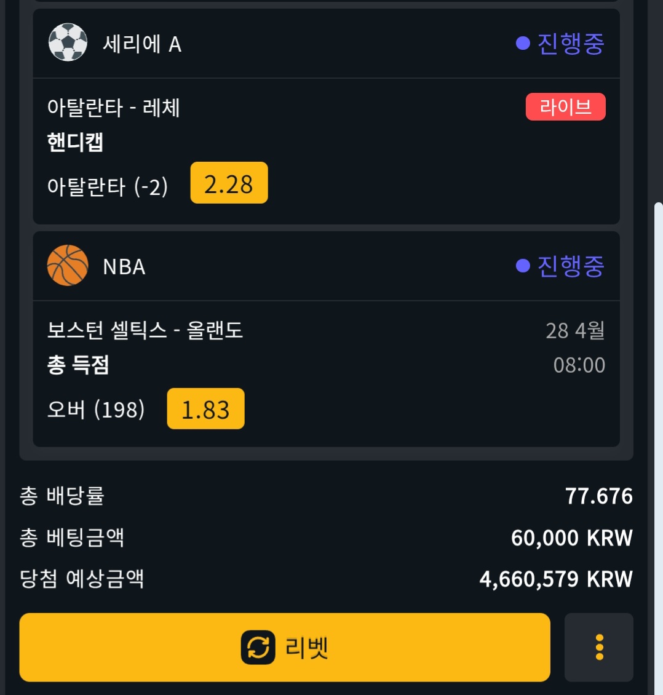Click the soccer ball icon for 세리에 A

[x=68, y=42]
